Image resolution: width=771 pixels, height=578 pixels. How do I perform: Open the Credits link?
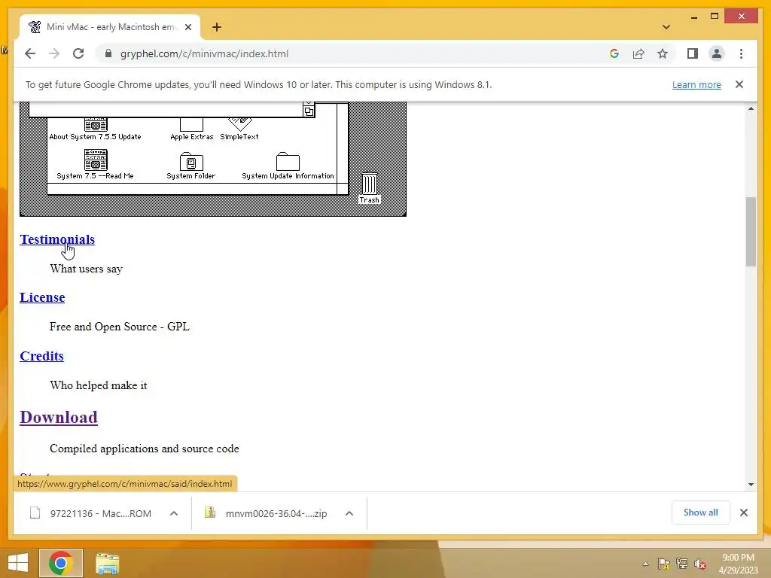(x=42, y=356)
